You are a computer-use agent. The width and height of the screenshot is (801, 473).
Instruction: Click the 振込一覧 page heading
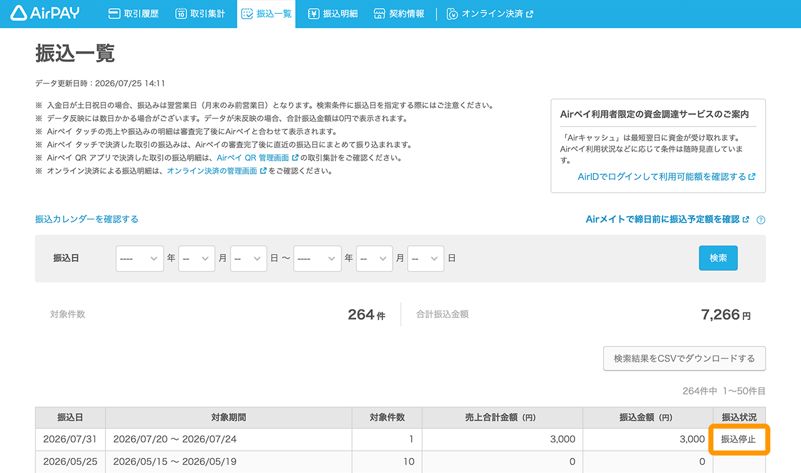75,54
